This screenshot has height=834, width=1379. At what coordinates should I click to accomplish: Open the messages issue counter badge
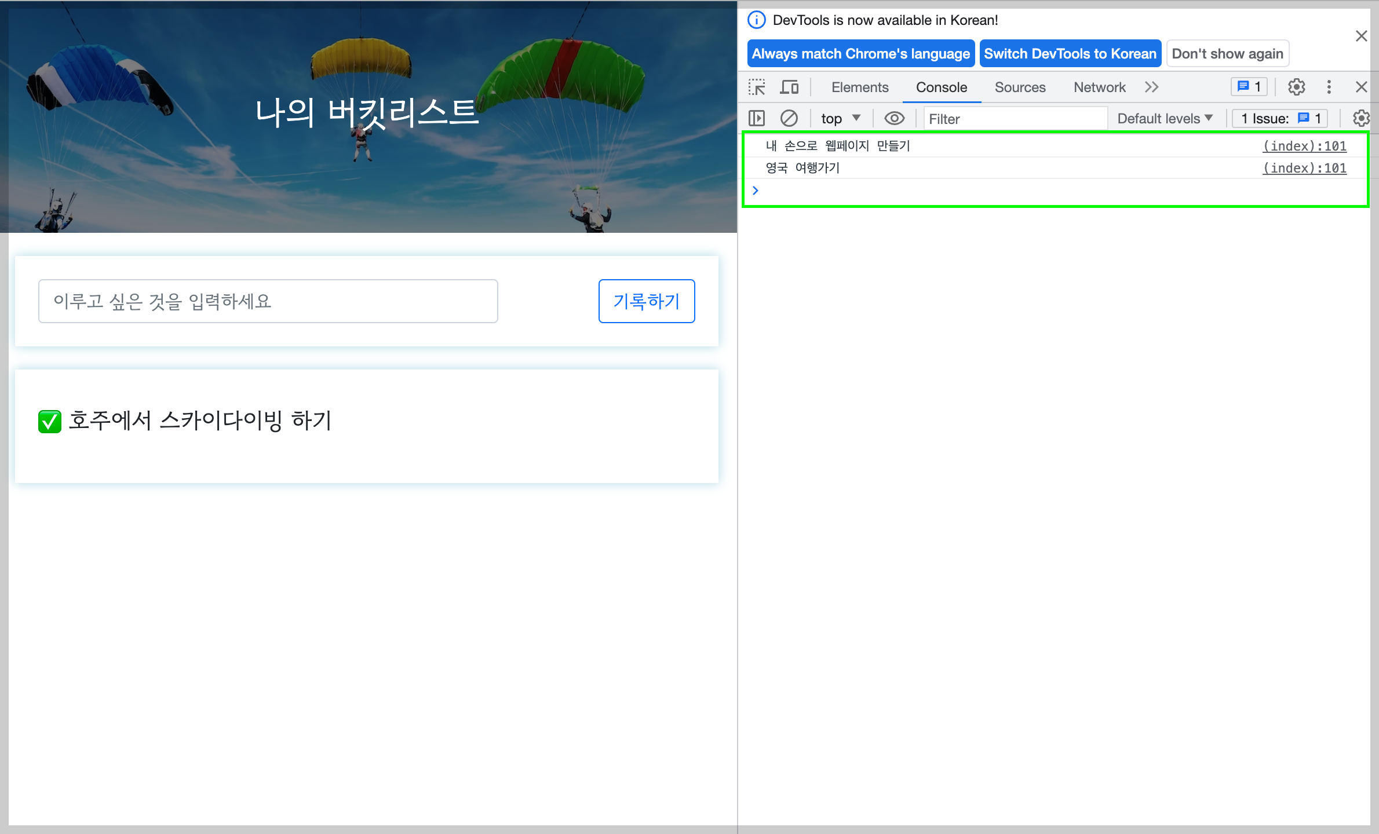pyautogui.click(x=1249, y=87)
